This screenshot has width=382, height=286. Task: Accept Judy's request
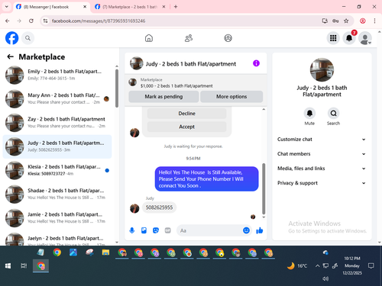pyautogui.click(x=186, y=127)
